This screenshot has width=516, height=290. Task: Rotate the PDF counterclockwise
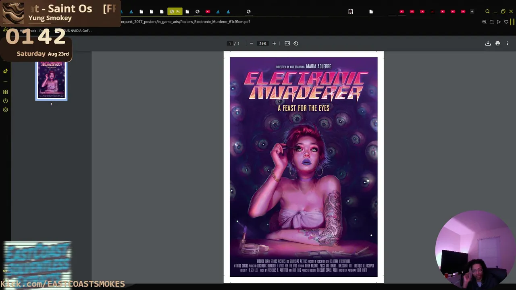(x=296, y=43)
